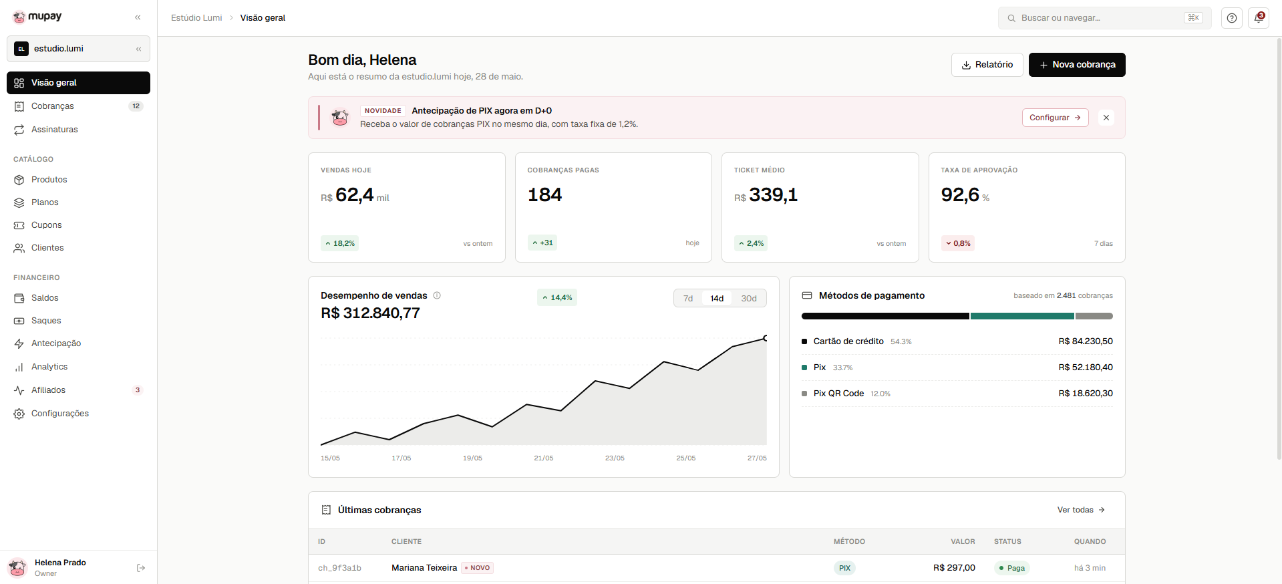
Task: Switch chart range to 30d
Action: 749,299
